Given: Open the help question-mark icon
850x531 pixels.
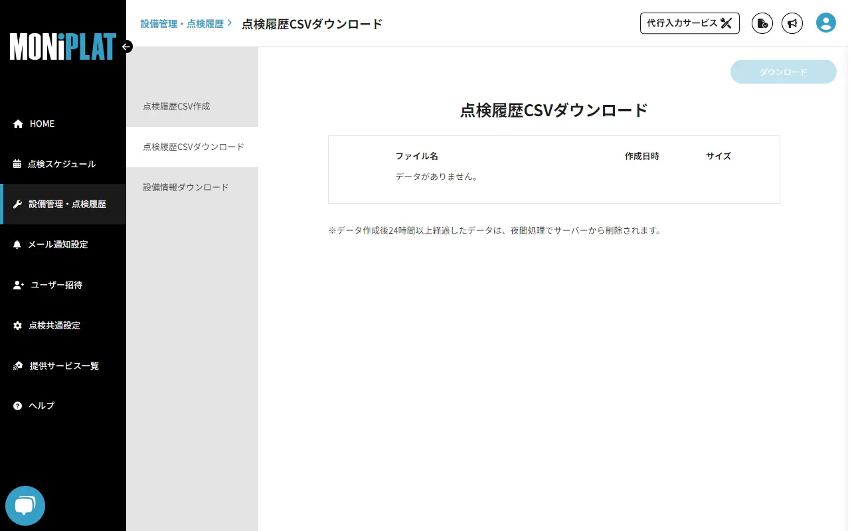Looking at the screenshot, I should 16,406.
